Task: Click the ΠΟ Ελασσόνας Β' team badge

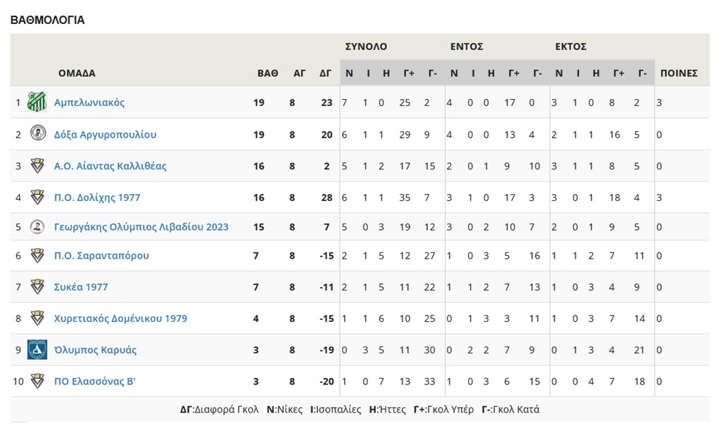Action: tap(37, 381)
